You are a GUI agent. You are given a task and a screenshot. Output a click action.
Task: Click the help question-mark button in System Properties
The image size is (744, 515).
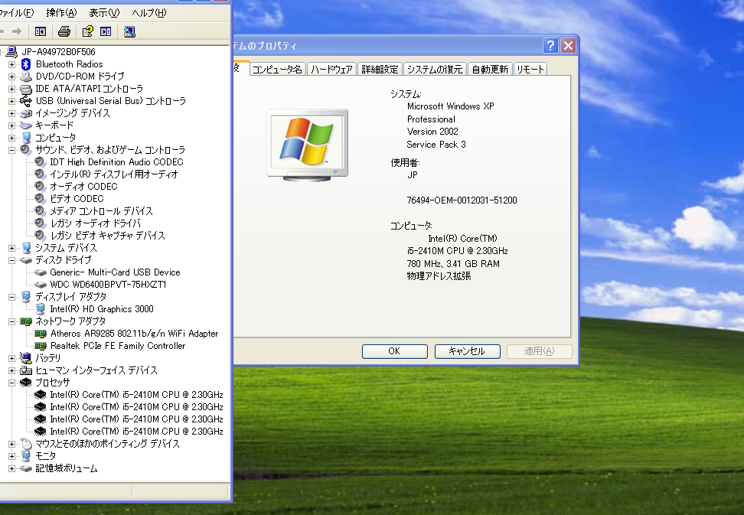pyautogui.click(x=550, y=45)
